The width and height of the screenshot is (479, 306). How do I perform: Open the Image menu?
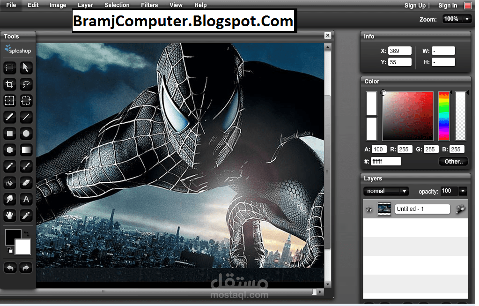tap(58, 5)
